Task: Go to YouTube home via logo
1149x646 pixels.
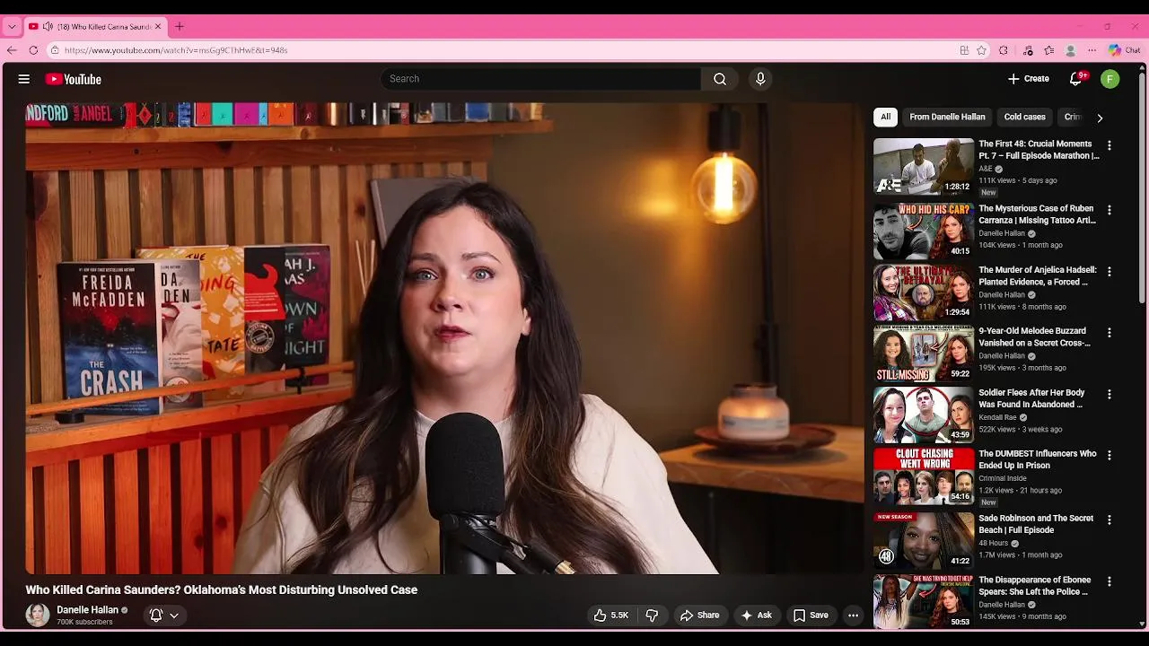Action: click(74, 79)
